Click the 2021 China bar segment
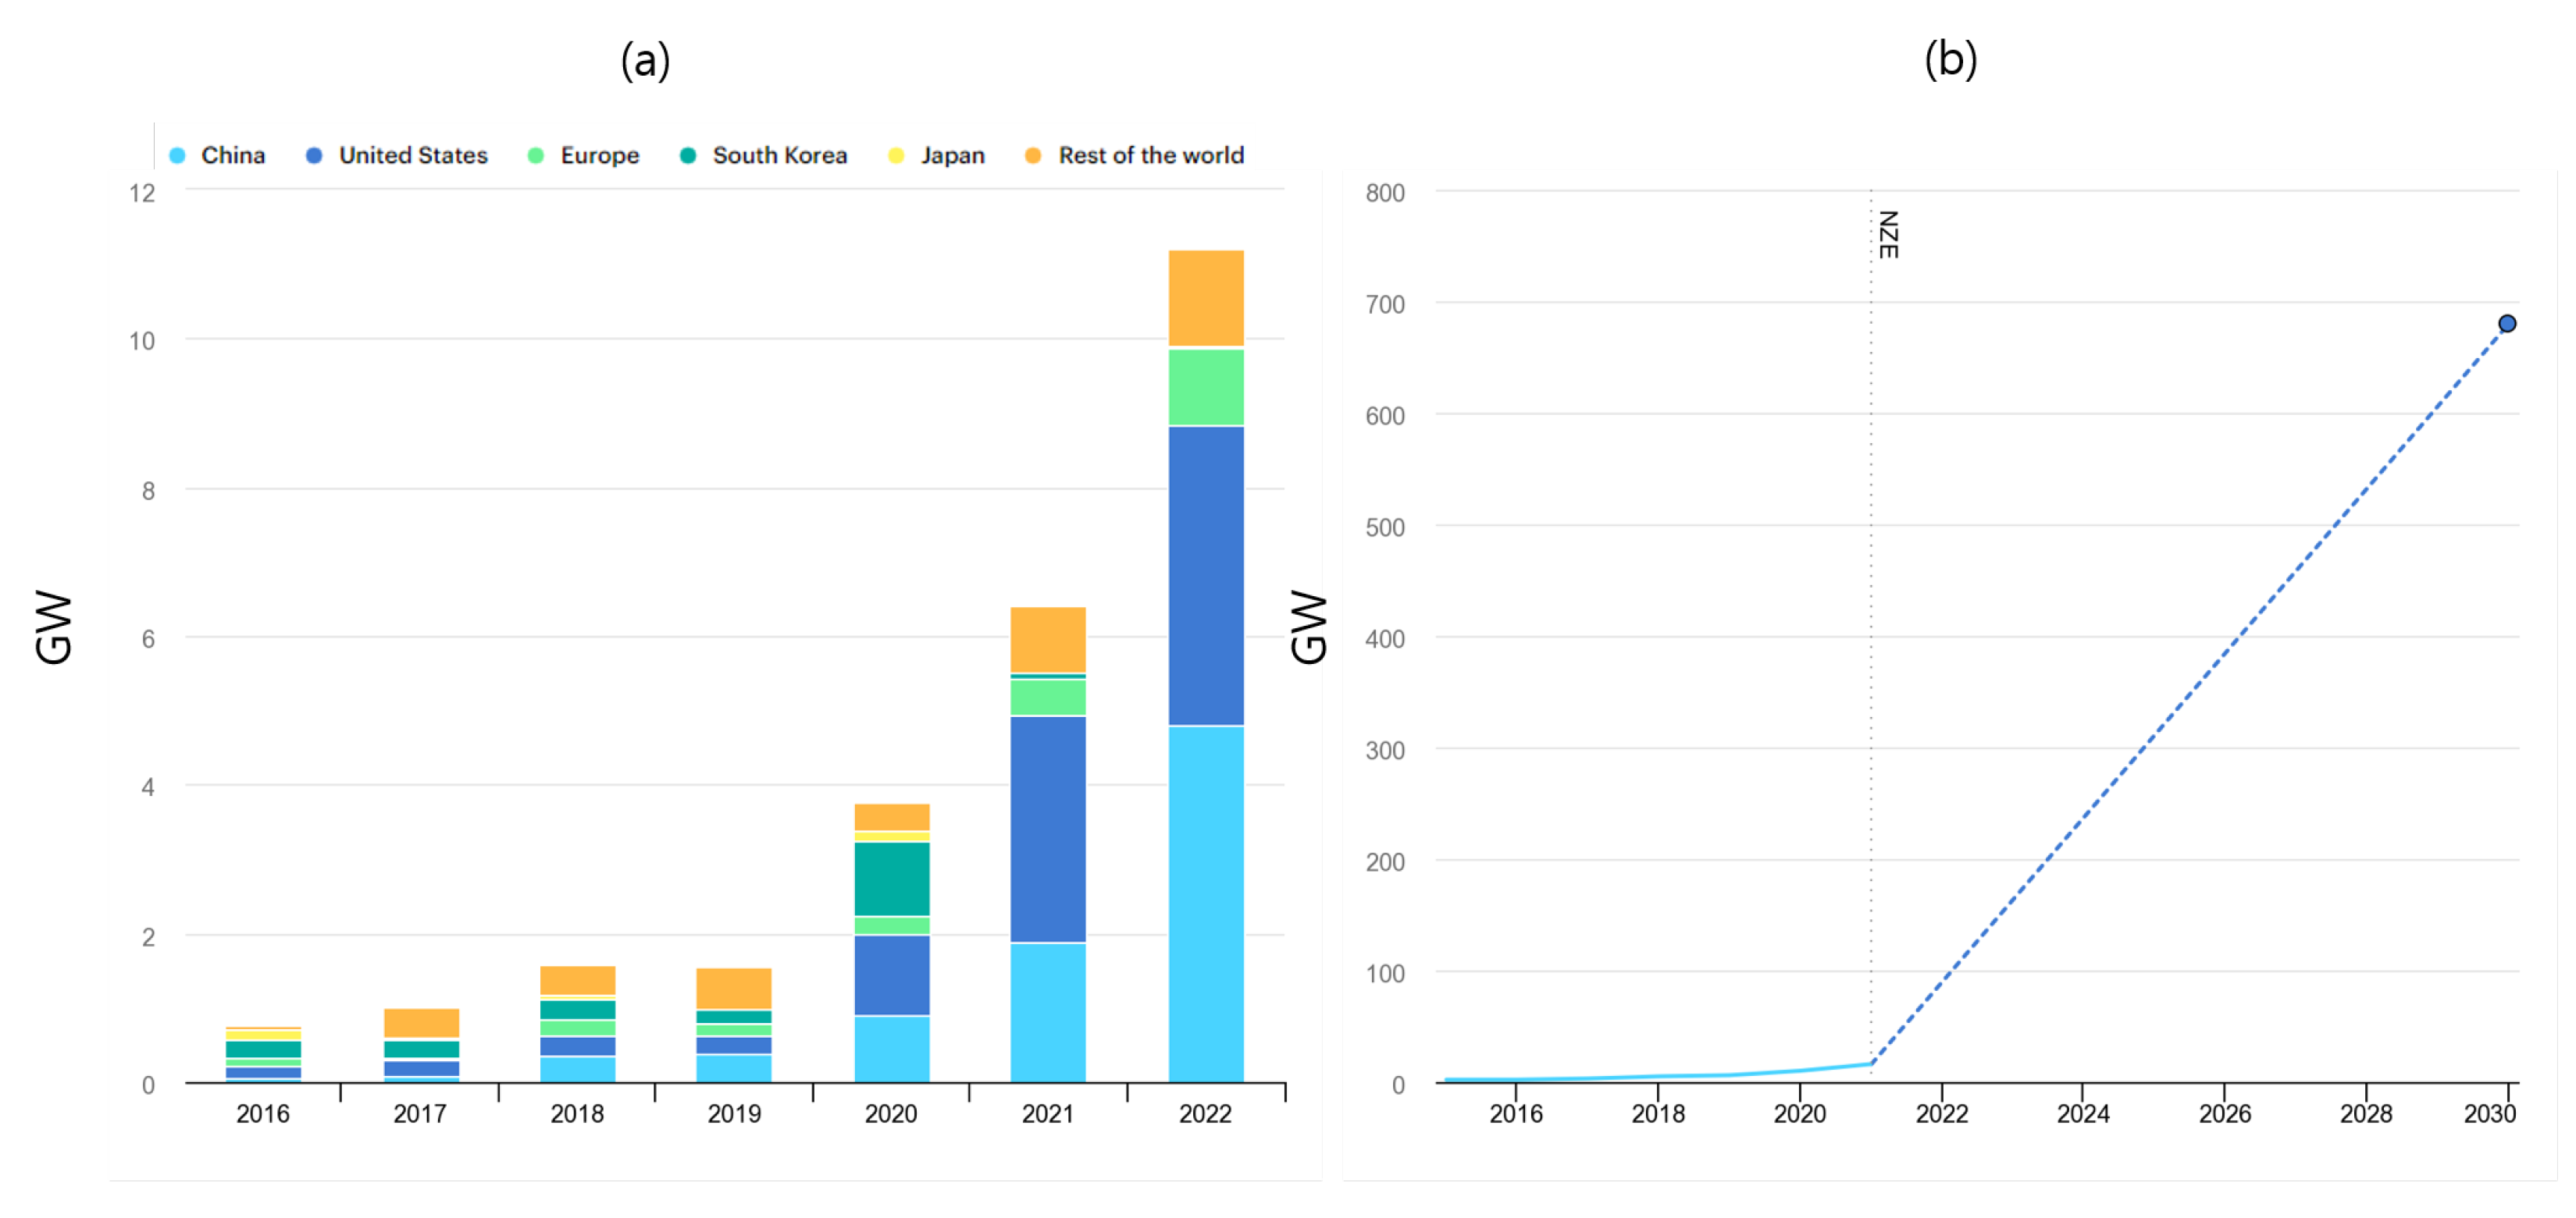 tap(1048, 1013)
